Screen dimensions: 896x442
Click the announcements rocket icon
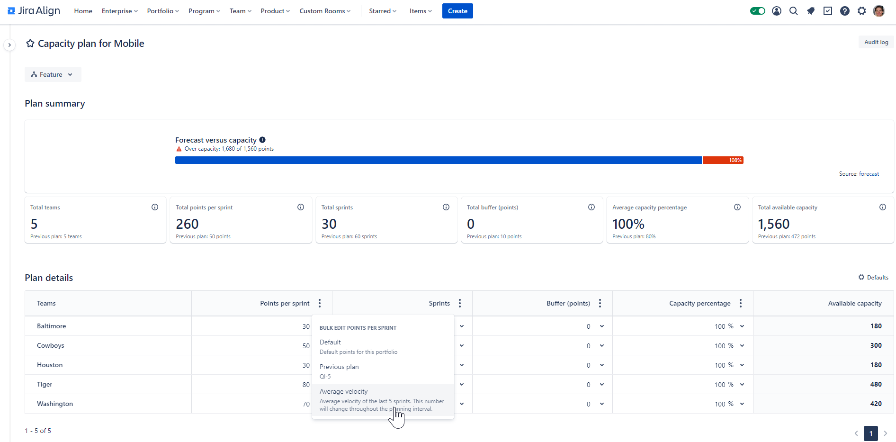click(811, 11)
